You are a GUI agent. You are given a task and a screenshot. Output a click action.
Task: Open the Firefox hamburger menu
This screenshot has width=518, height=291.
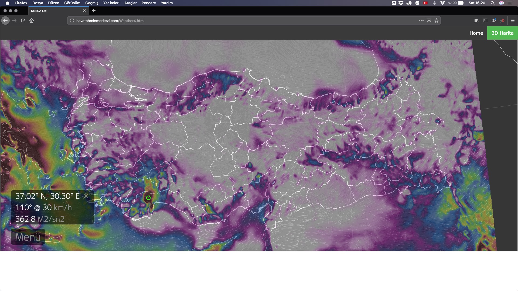click(513, 20)
